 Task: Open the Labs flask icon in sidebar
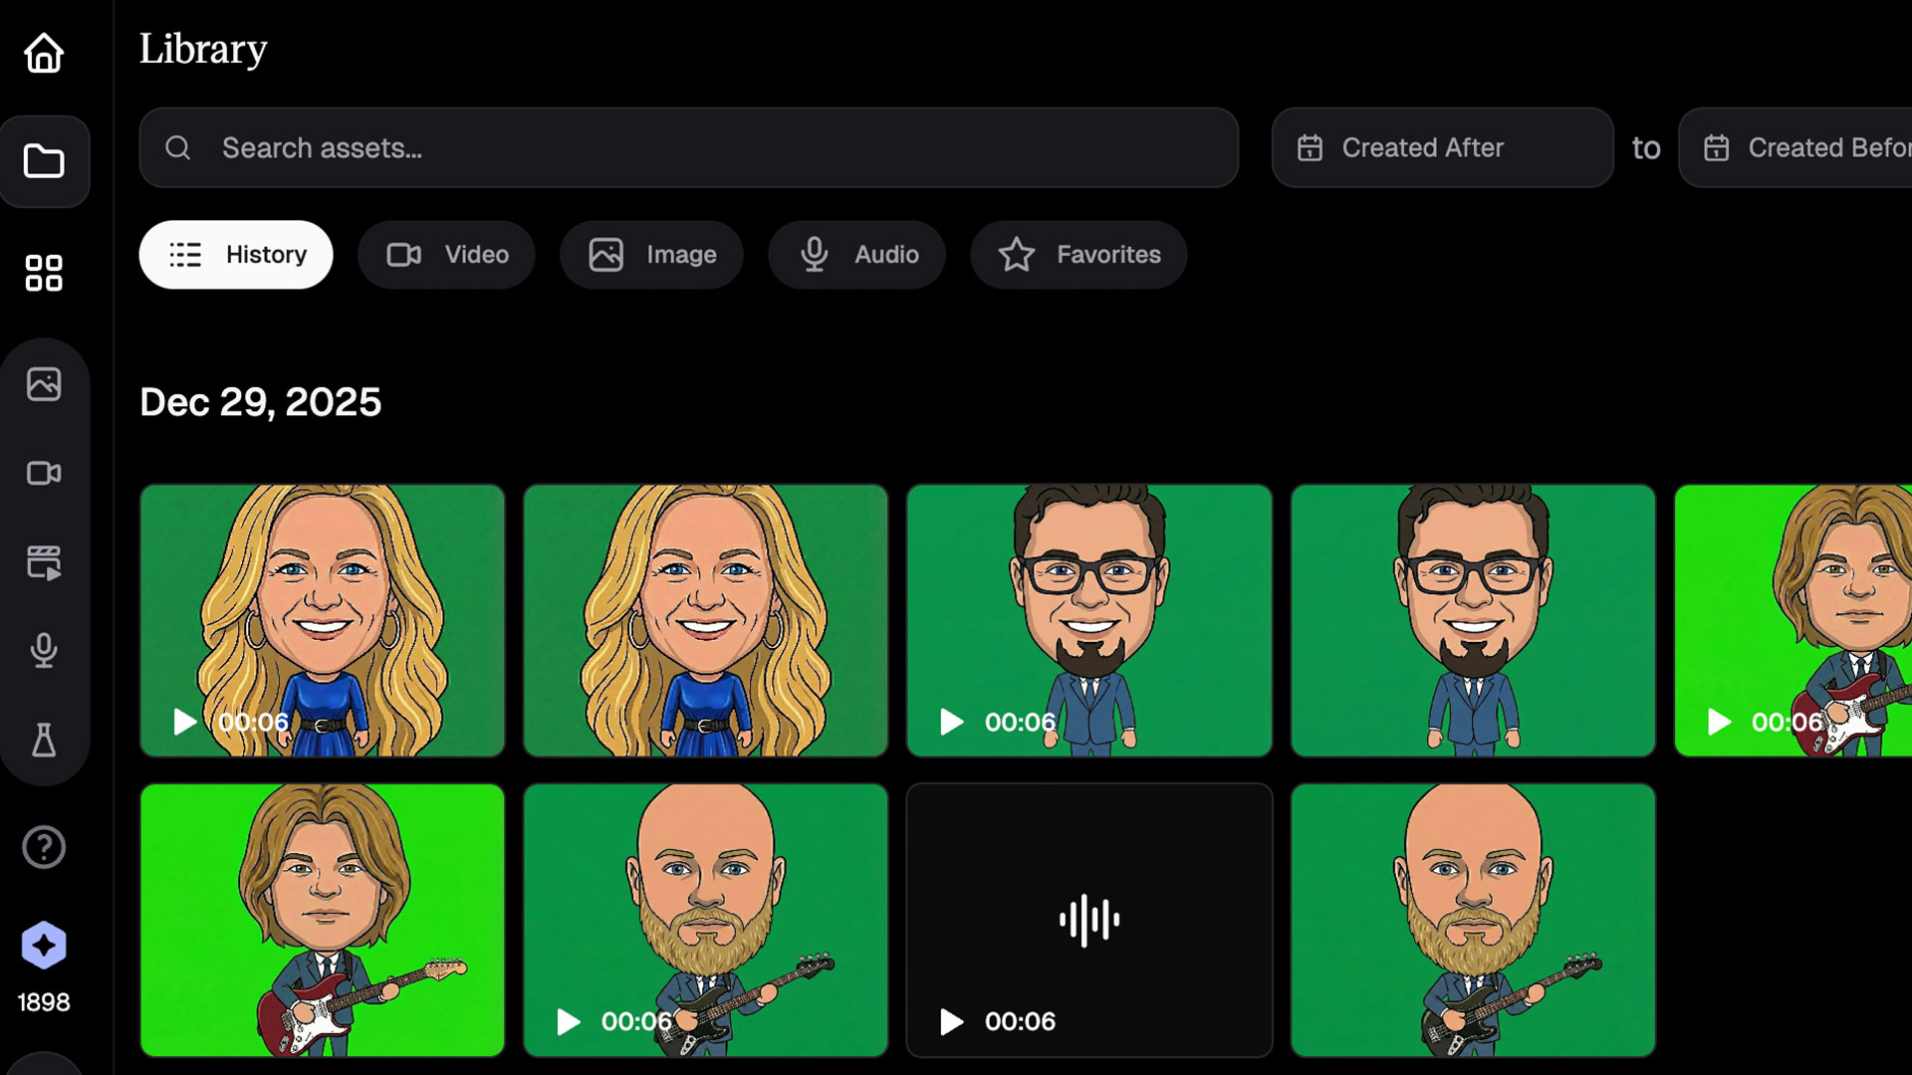[44, 739]
